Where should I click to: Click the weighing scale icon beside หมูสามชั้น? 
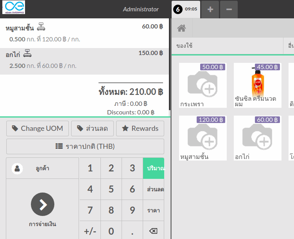click(x=41, y=28)
